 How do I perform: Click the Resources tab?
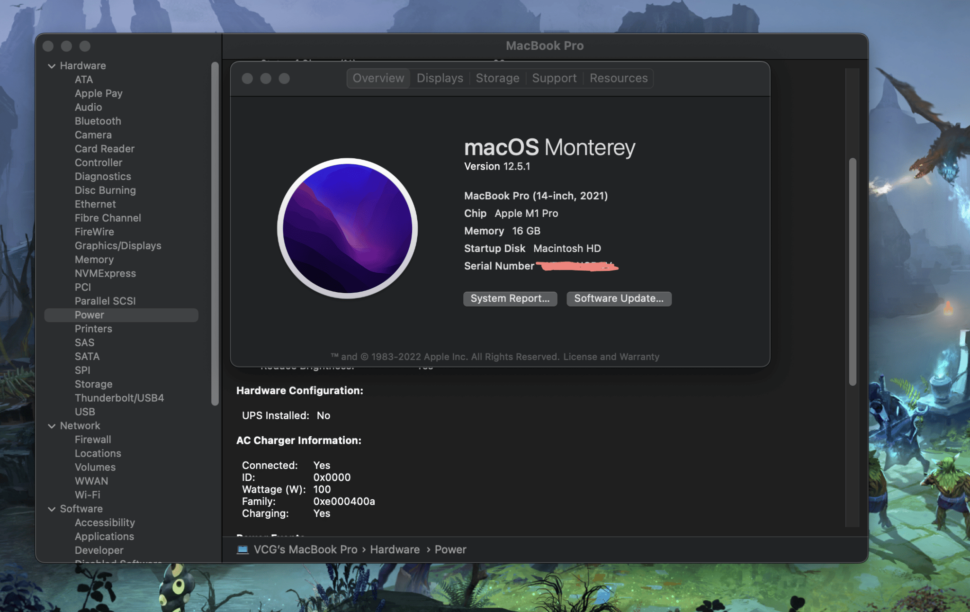pyautogui.click(x=618, y=78)
